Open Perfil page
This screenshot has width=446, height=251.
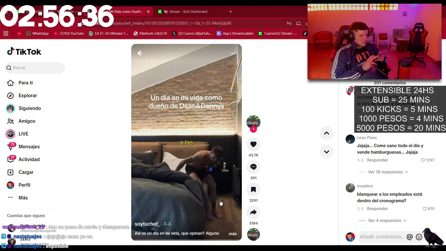coord(24,185)
